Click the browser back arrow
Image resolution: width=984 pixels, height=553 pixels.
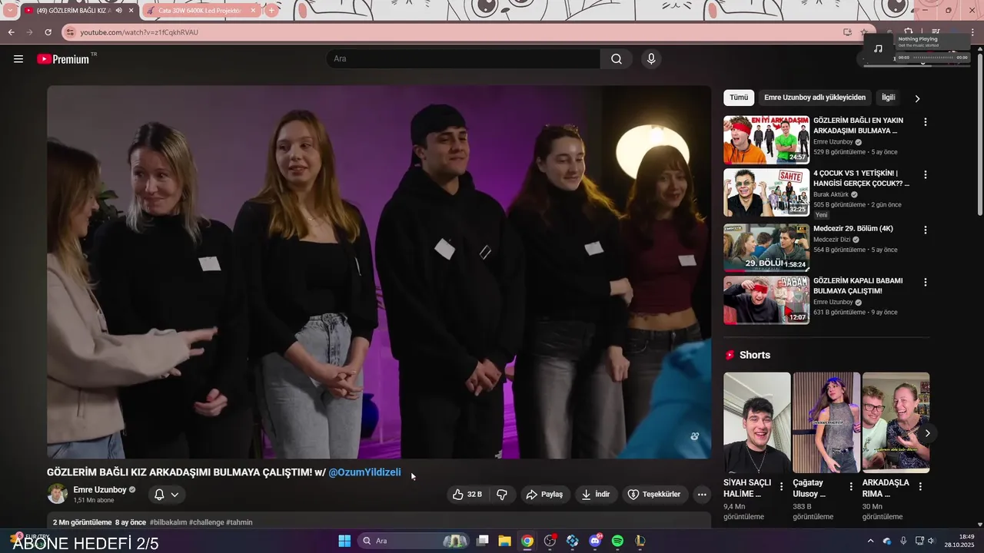[11, 32]
